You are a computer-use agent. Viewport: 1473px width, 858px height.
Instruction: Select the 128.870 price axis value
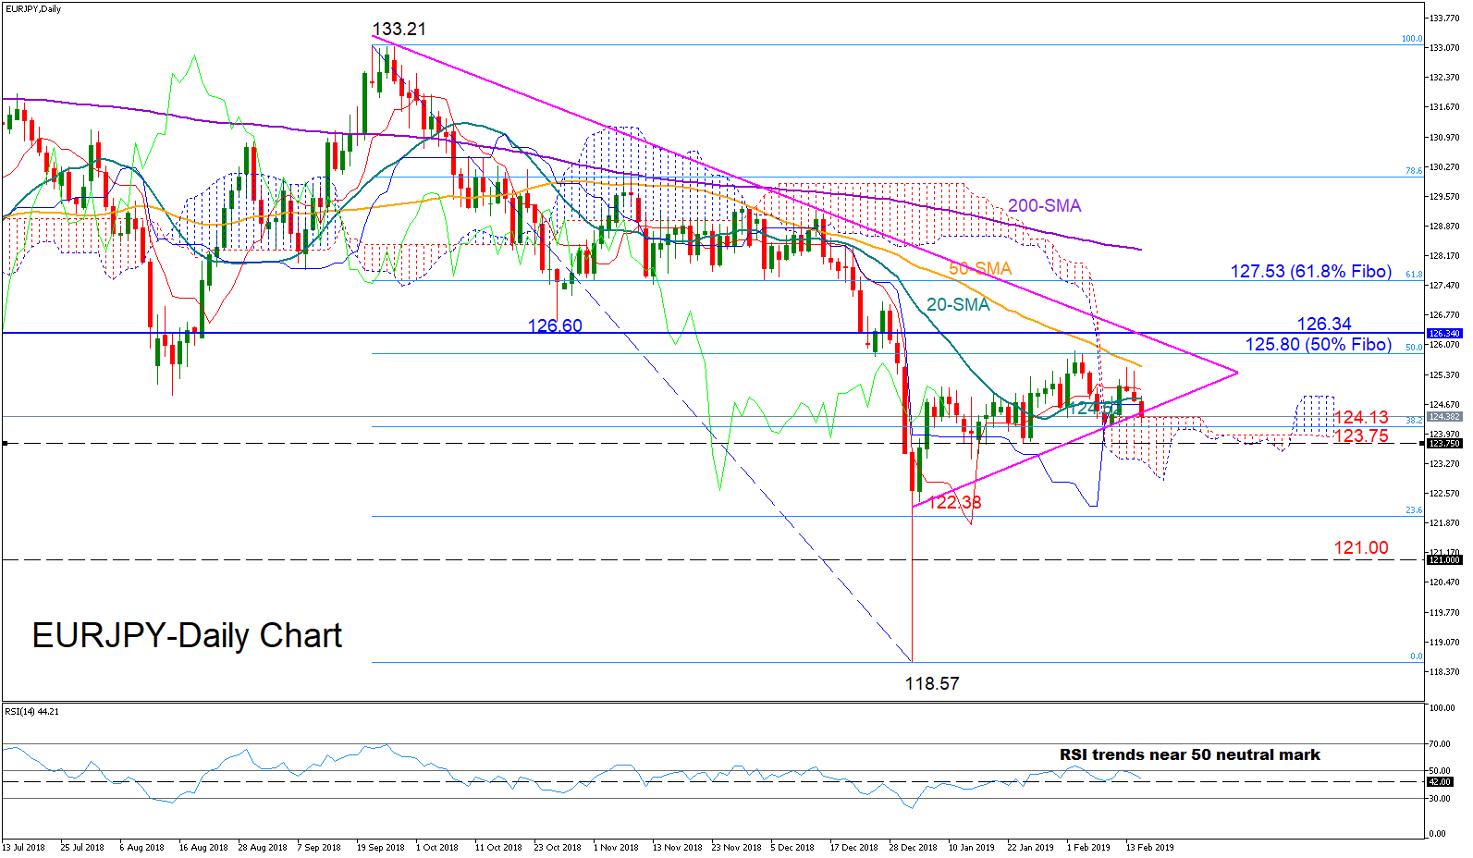tap(1444, 226)
